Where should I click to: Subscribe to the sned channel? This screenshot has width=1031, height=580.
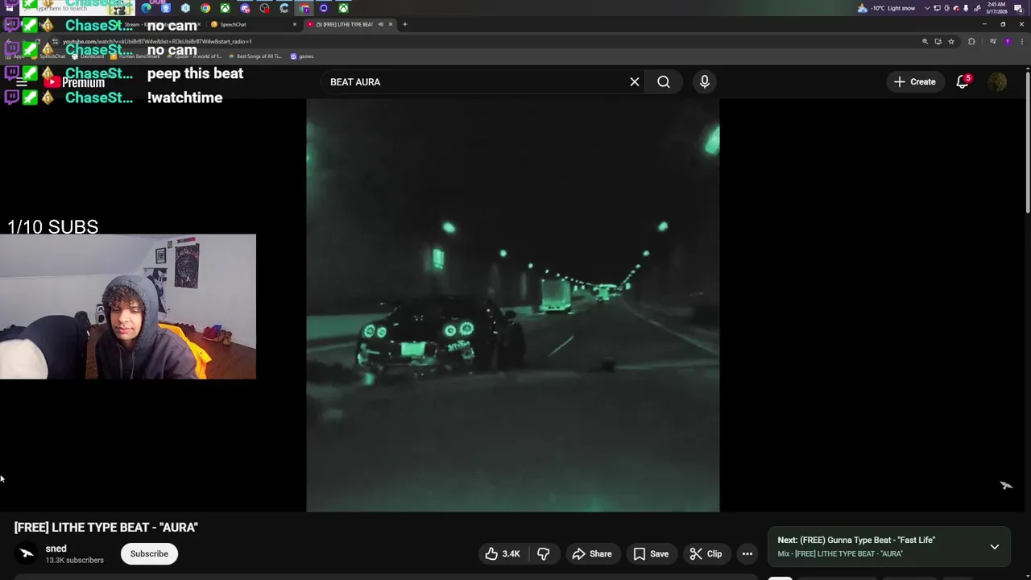pyautogui.click(x=149, y=553)
